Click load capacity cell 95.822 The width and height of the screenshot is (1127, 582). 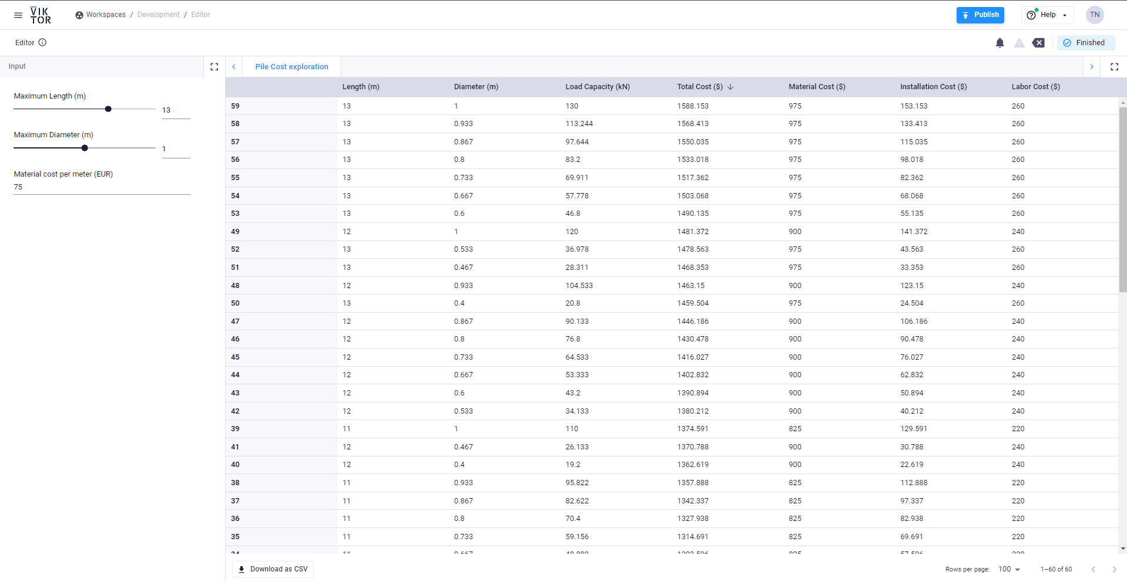click(577, 483)
